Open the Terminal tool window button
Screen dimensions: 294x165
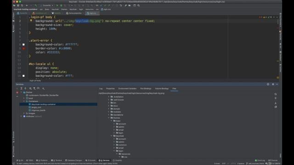tap(57, 160)
